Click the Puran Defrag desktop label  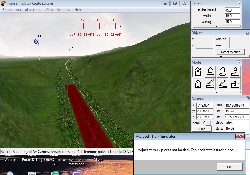(x=32, y=160)
